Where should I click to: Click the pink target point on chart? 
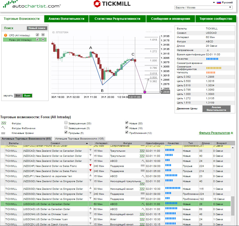click(x=145, y=92)
